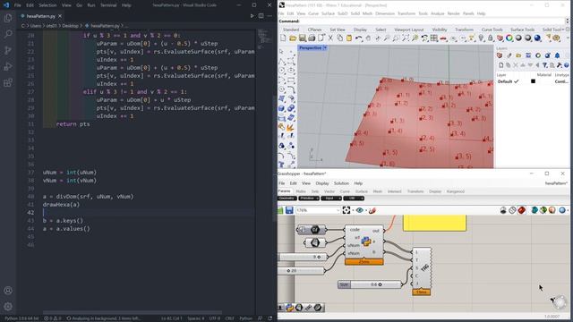The height and width of the screenshot is (322, 573).
Task: Click Rhino Print toolbar icon
Action: (x=312, y=38)
